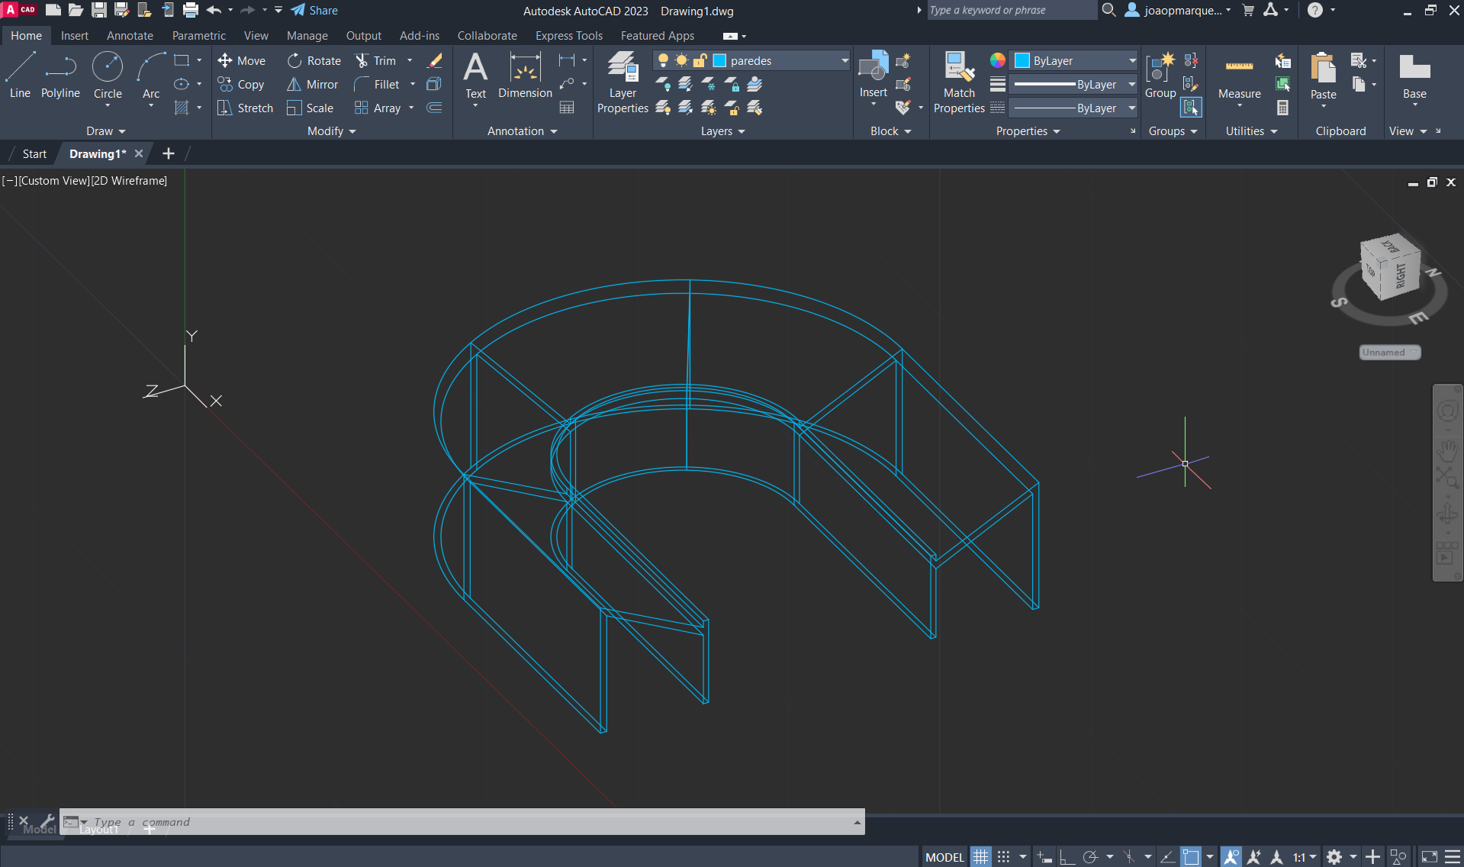This screenshot has height=867, width=1464.
Task: Open the 'paredes' layer dropdown
Action: (845, 60)
